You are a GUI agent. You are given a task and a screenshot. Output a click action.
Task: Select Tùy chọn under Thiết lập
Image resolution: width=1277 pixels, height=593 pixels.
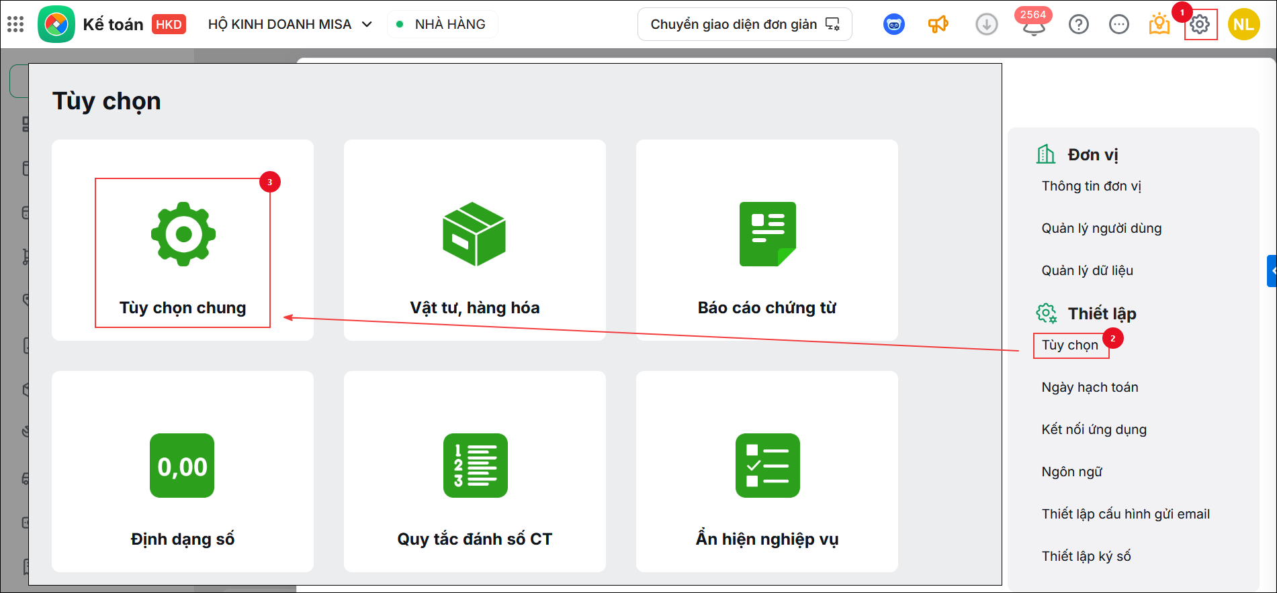point(1070,345)
